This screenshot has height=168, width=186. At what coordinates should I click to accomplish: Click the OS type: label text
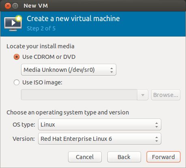click(x=24, y=125)
